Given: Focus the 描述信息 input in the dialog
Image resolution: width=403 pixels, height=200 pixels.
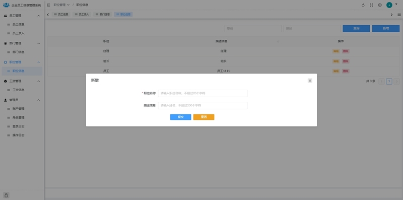Looking at the screenshot, I should 203,105.
